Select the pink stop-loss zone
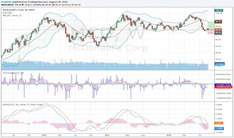Screen dimensions: 234x138 click(211, 31)
